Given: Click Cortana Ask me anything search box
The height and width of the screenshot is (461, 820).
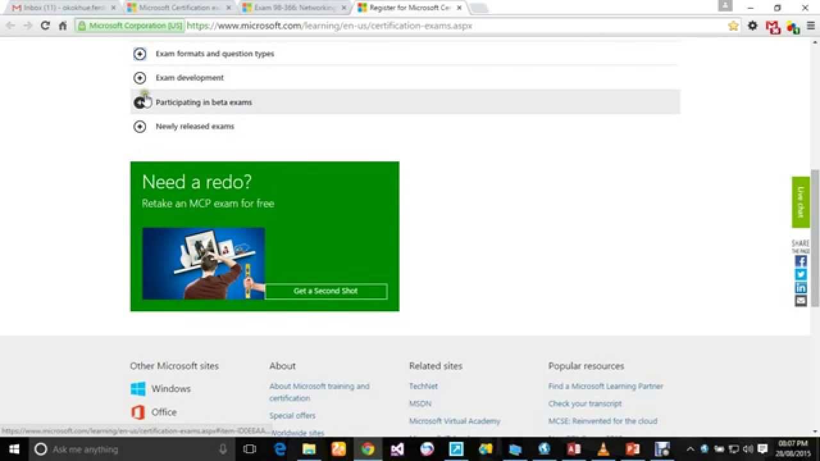Looking at the screenshot, I should [131, 449].
